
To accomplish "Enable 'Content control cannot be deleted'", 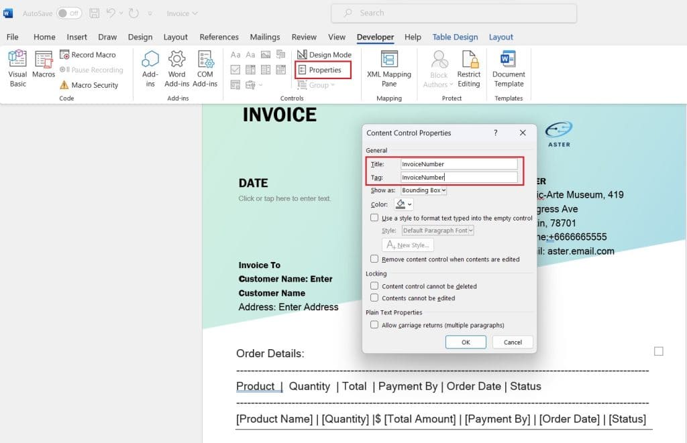I will pyautogui.click(x=374, y=286).
